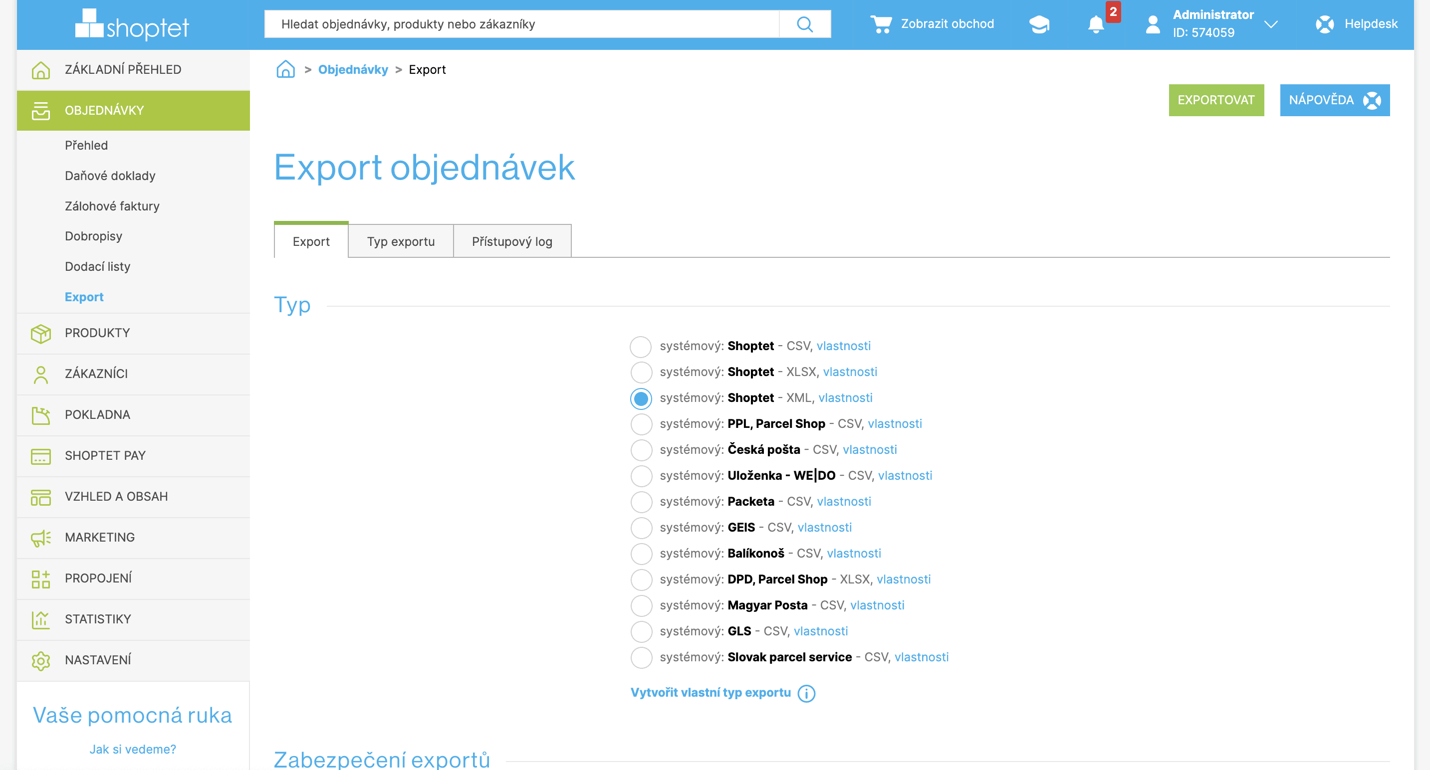Open Dodací listy submenu item
The height and width of the screenshot is (770, 1430).
tap(98, 266)
